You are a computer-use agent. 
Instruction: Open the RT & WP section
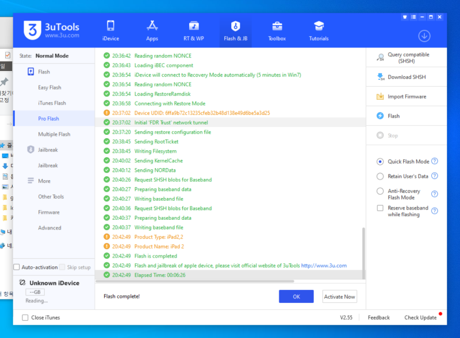(x=194, y=31)
